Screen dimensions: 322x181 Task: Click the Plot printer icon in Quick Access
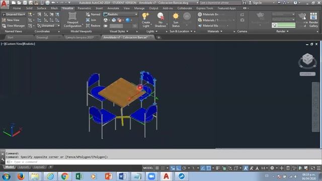pyautogui.click(x=47, y=3)
